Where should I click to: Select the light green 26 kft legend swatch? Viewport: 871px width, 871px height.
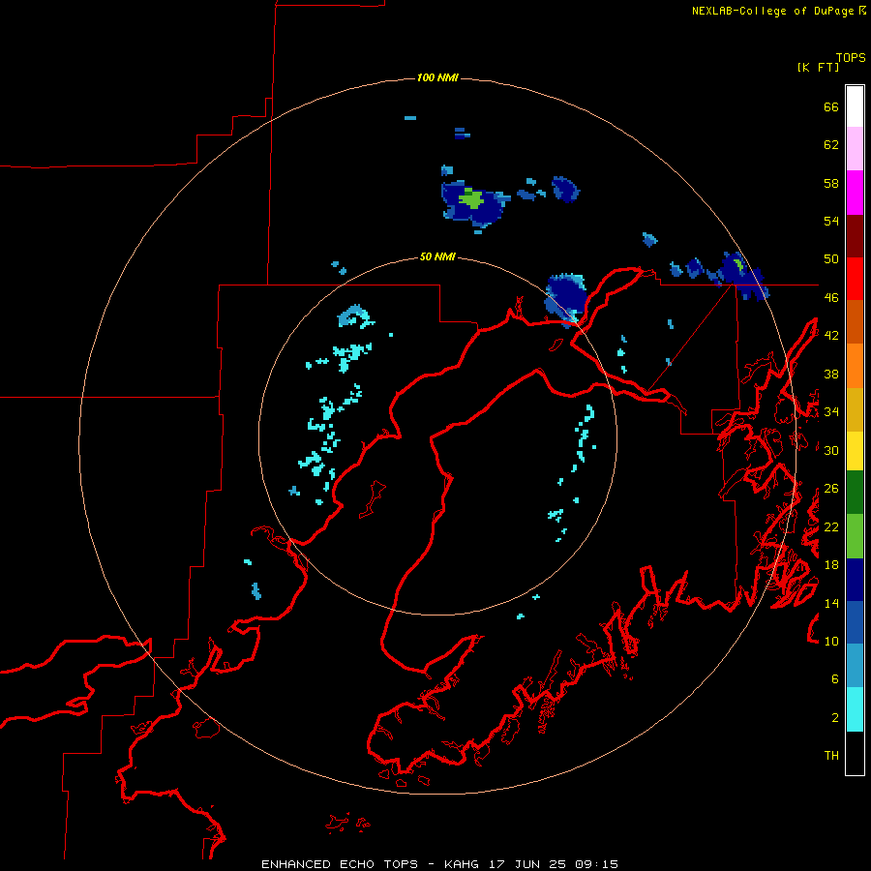click(x=855, y=536)
